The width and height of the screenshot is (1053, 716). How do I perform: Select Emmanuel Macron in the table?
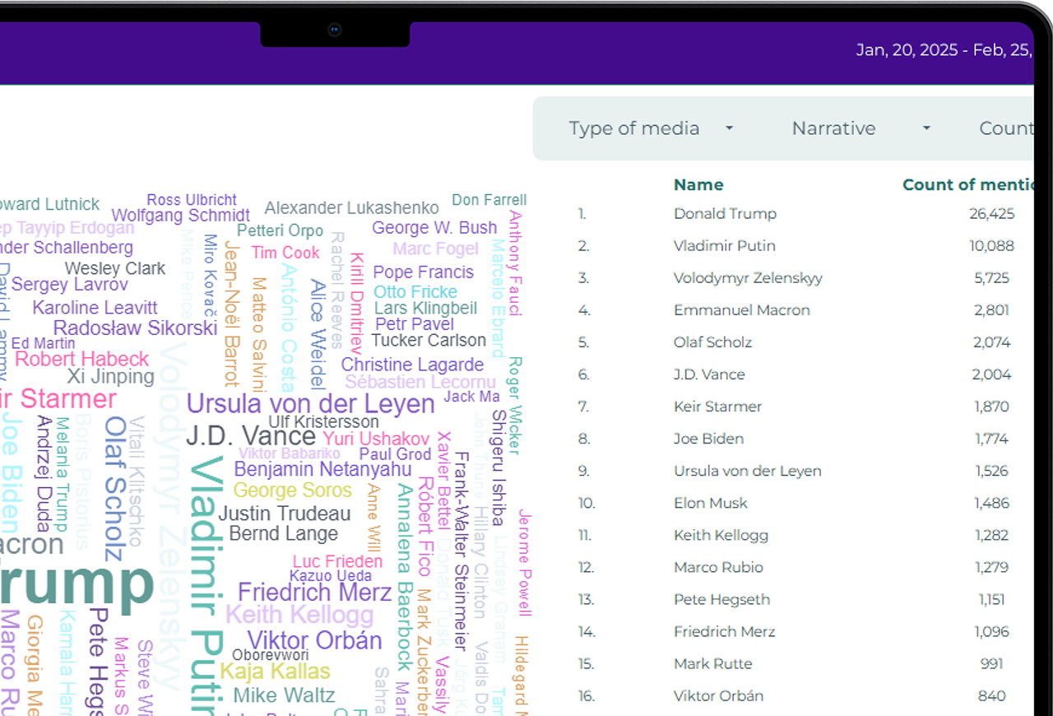pyautogui.click(x=742, y=309)
